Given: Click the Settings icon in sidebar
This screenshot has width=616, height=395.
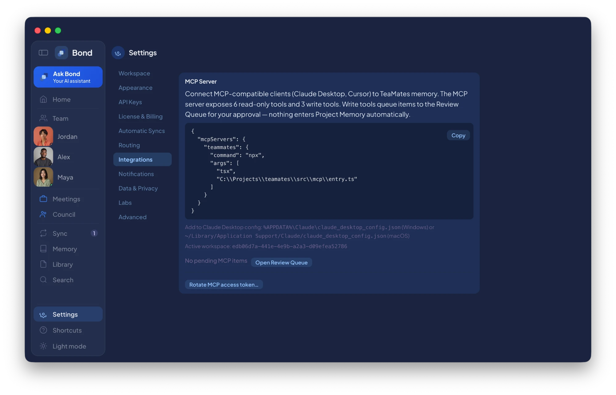Looking at the screenshot, I should pyautogui.click(x=43, y=315).
